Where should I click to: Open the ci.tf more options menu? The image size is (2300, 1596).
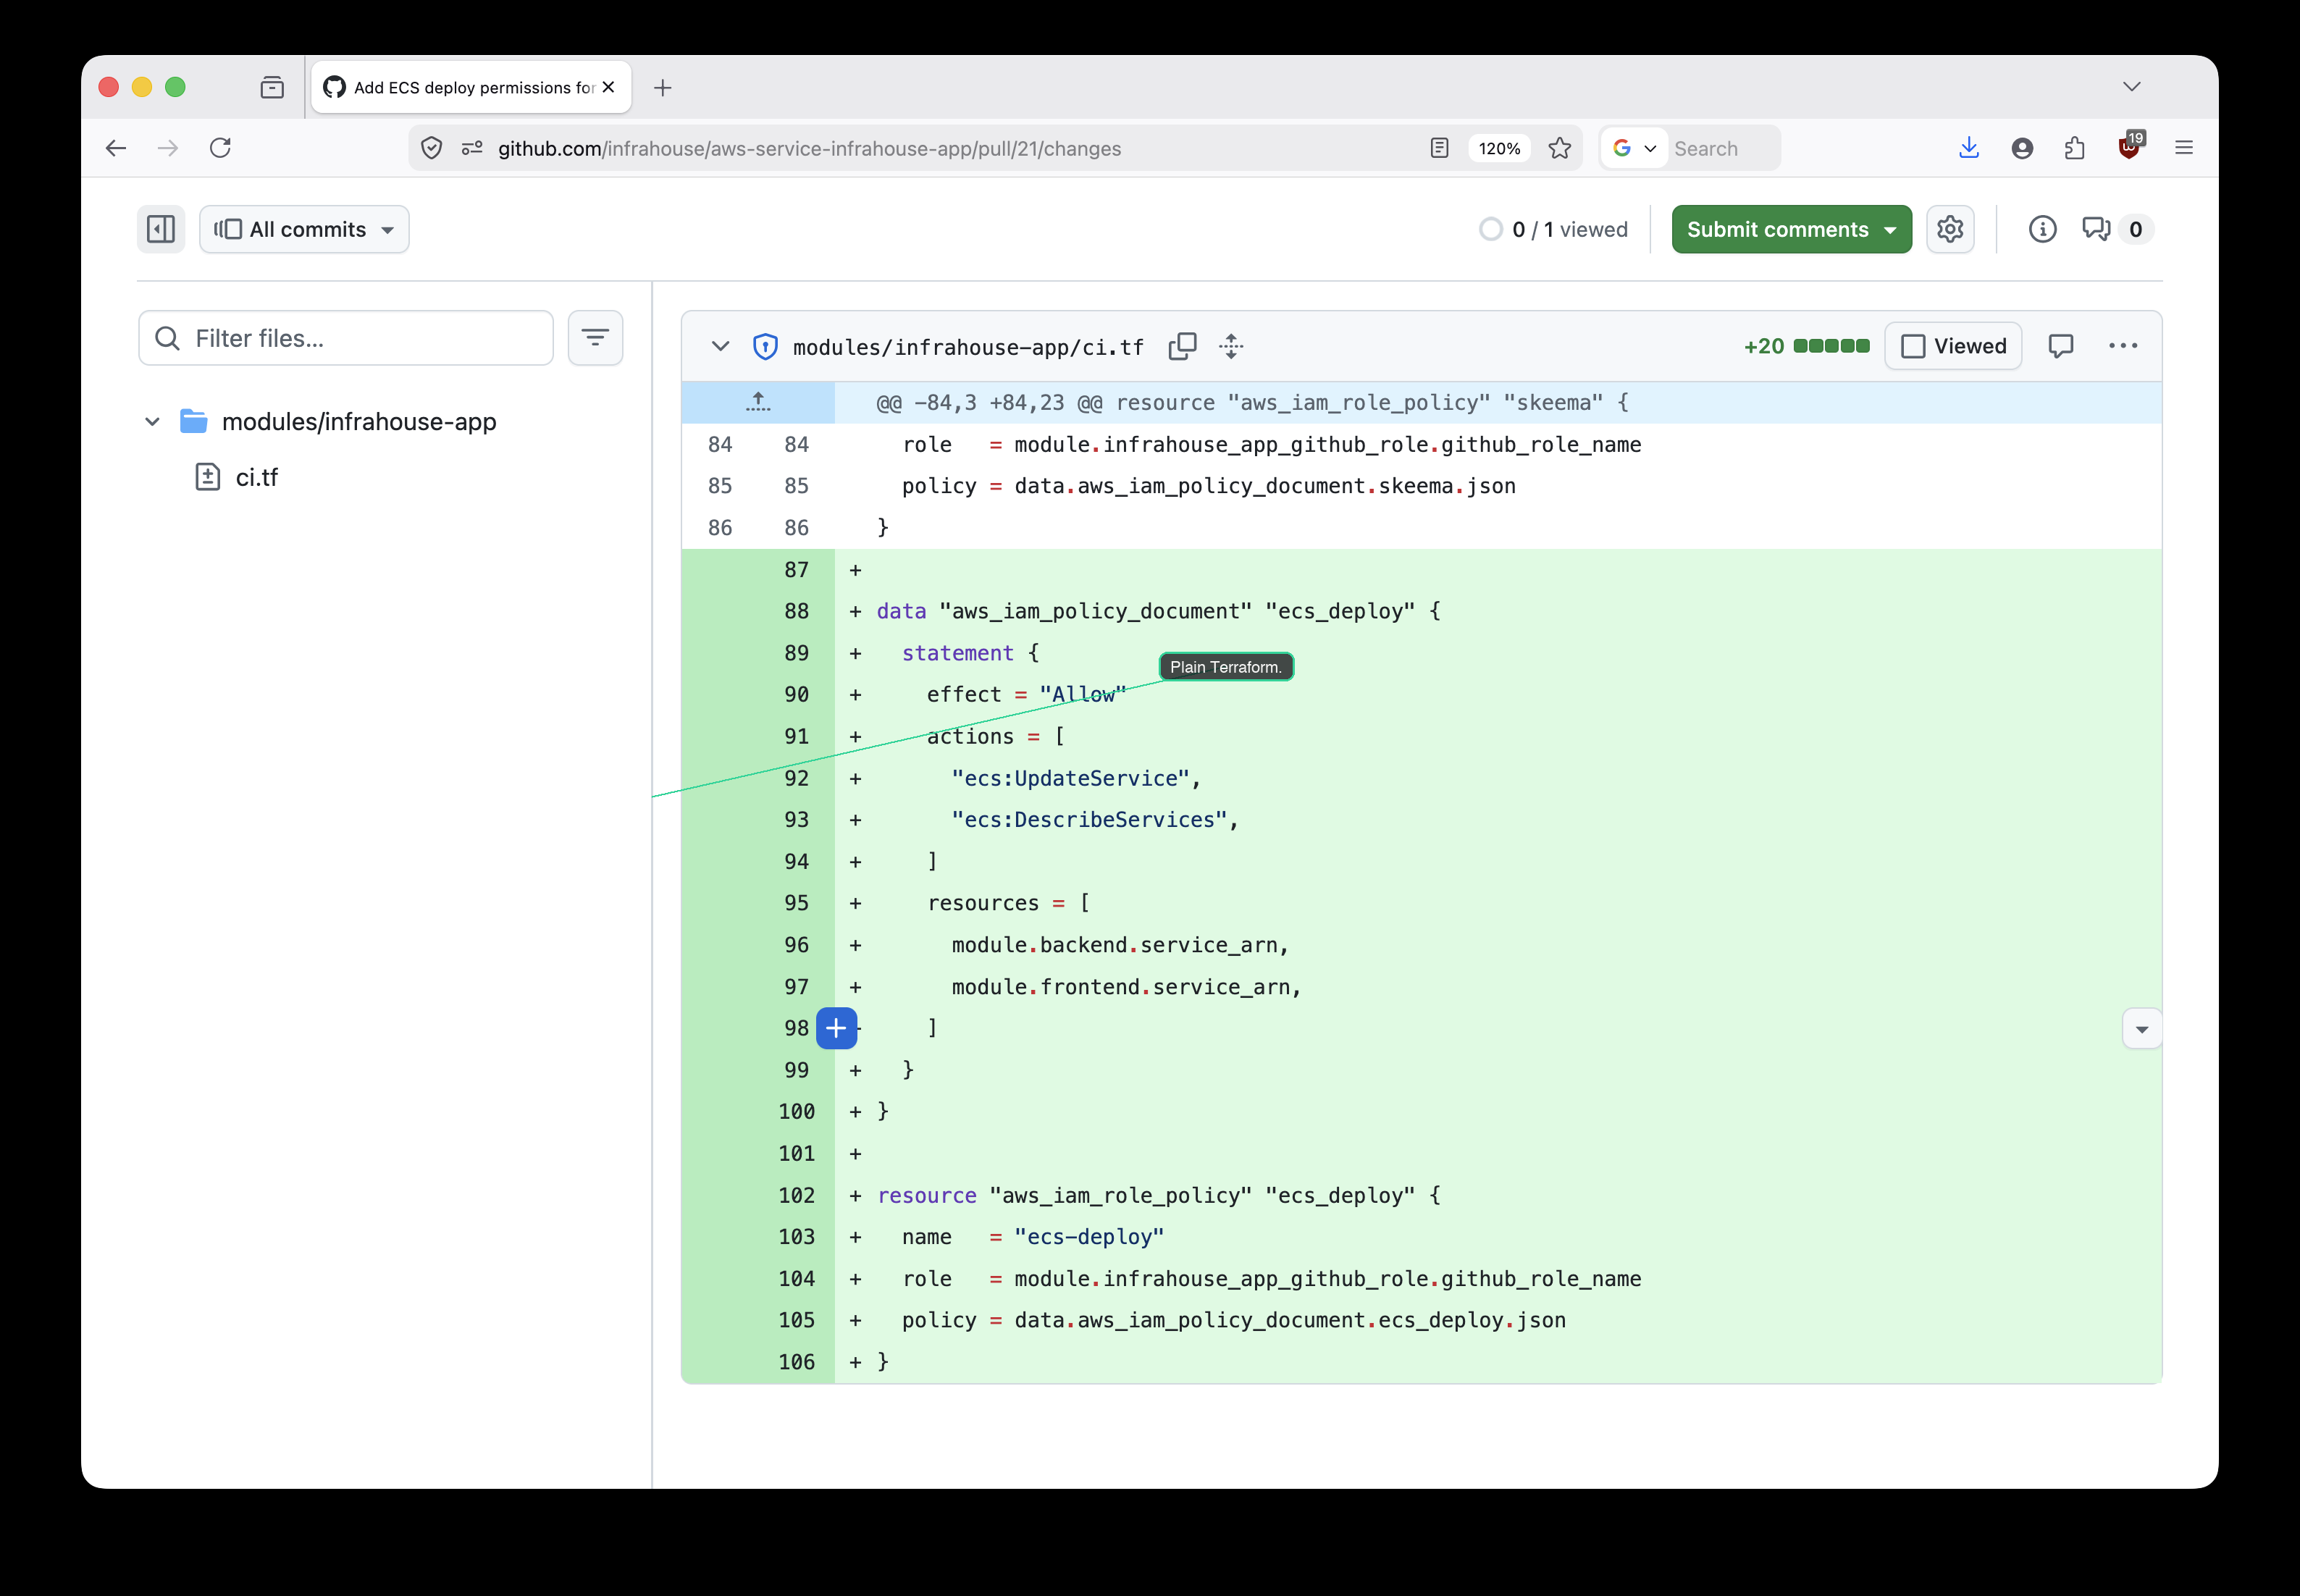pyautogui.click(x=2123, y=346)
